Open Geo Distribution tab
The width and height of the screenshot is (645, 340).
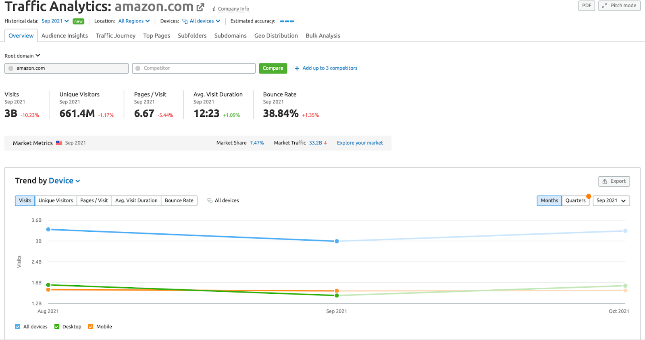pos(276,36)
